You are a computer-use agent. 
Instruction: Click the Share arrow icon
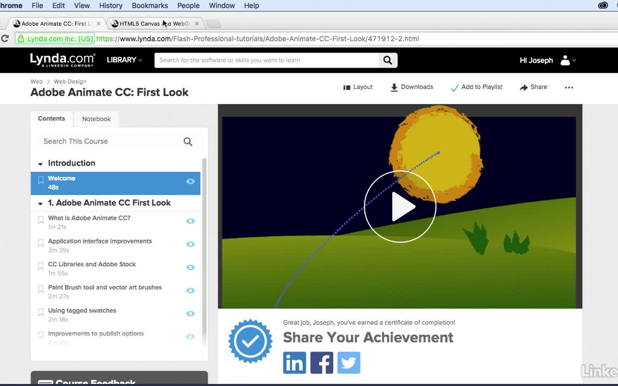524,87
